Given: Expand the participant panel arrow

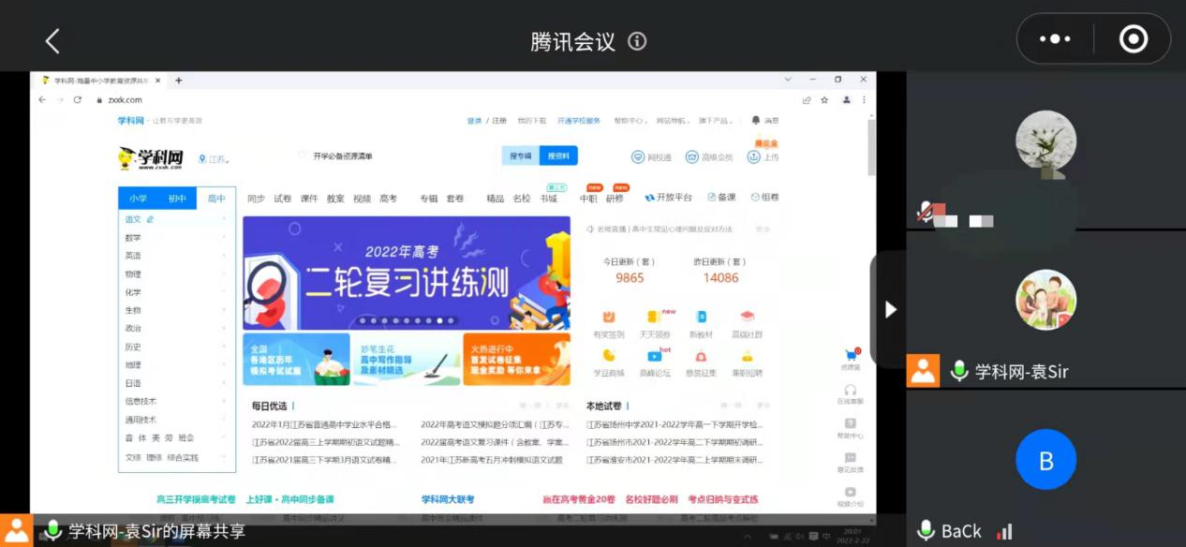Looking at the screenshot, I should [x=891, y=309].
